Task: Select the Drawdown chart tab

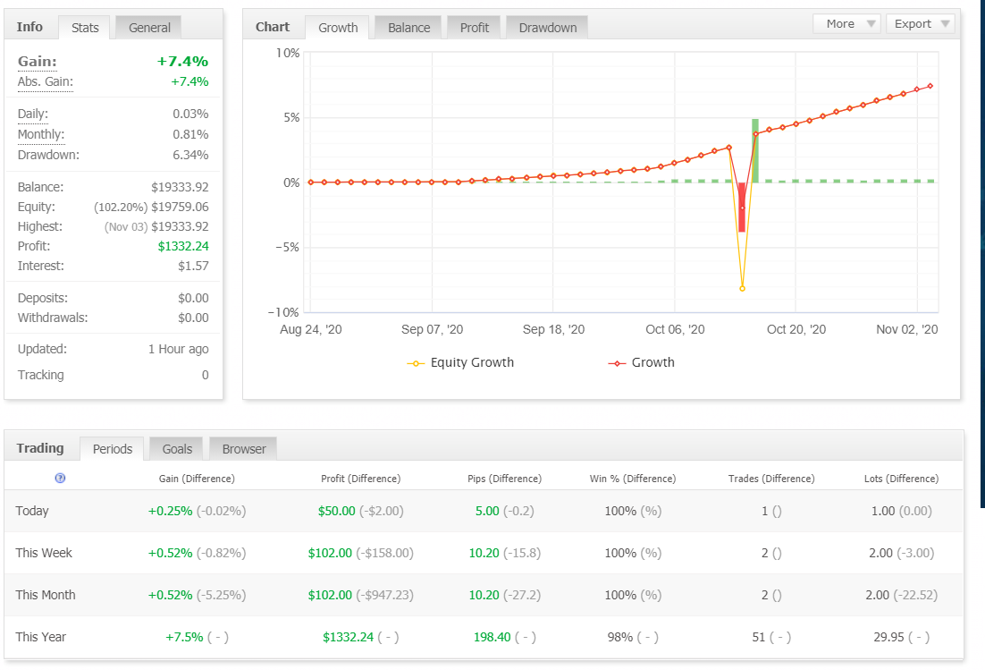Action: [x=548, y=28]
